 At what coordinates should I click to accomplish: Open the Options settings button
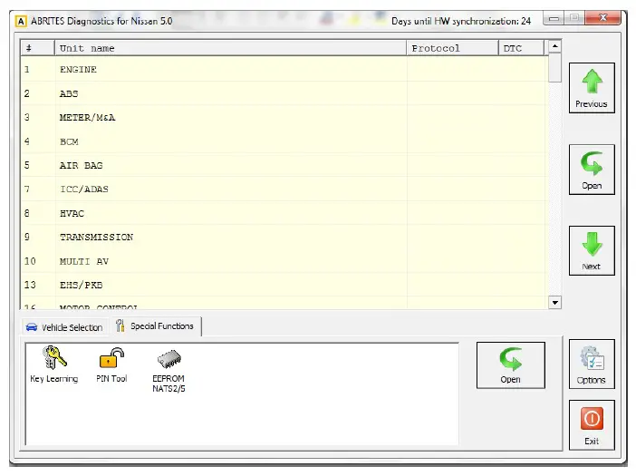coord(592,364)
